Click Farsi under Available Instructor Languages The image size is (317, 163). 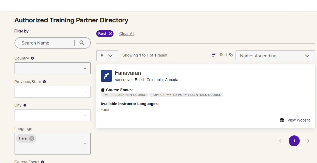click(x=105, y=109)
